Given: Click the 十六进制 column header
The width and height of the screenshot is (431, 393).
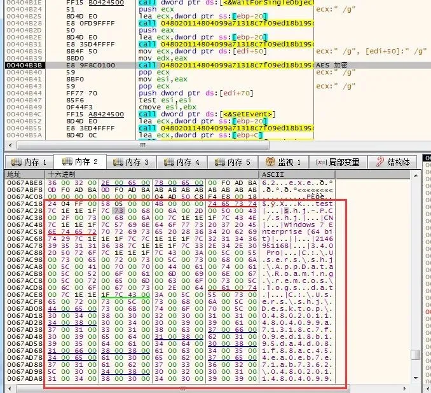Looking at the screenshot, I should 151,174.
